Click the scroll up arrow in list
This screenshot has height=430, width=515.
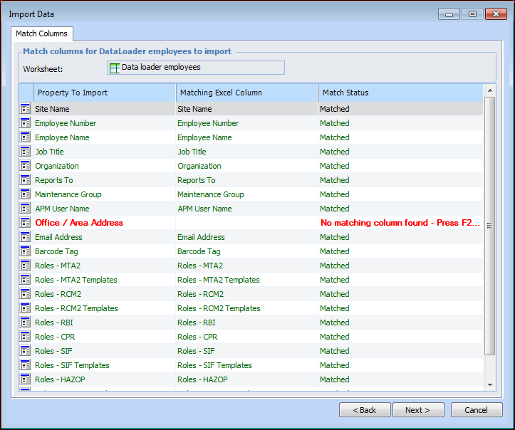click(489, 90)
